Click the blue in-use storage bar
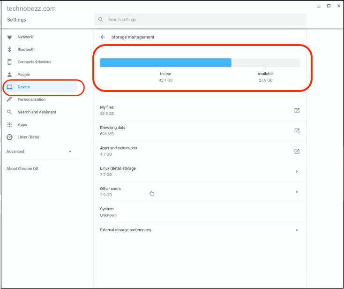 pos(165,62)
